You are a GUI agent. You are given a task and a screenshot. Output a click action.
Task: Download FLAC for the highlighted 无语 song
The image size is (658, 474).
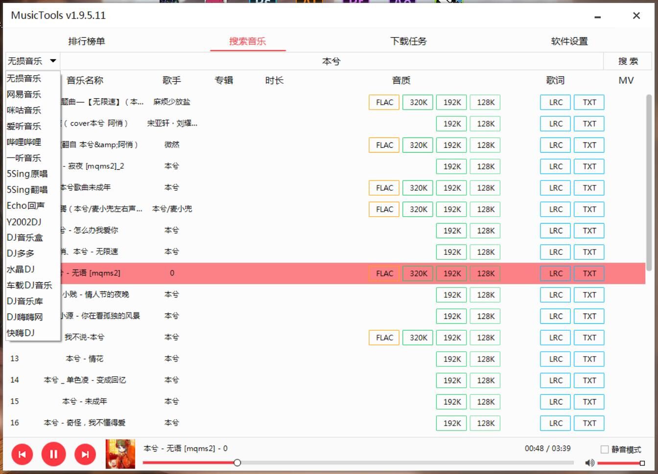384,273
